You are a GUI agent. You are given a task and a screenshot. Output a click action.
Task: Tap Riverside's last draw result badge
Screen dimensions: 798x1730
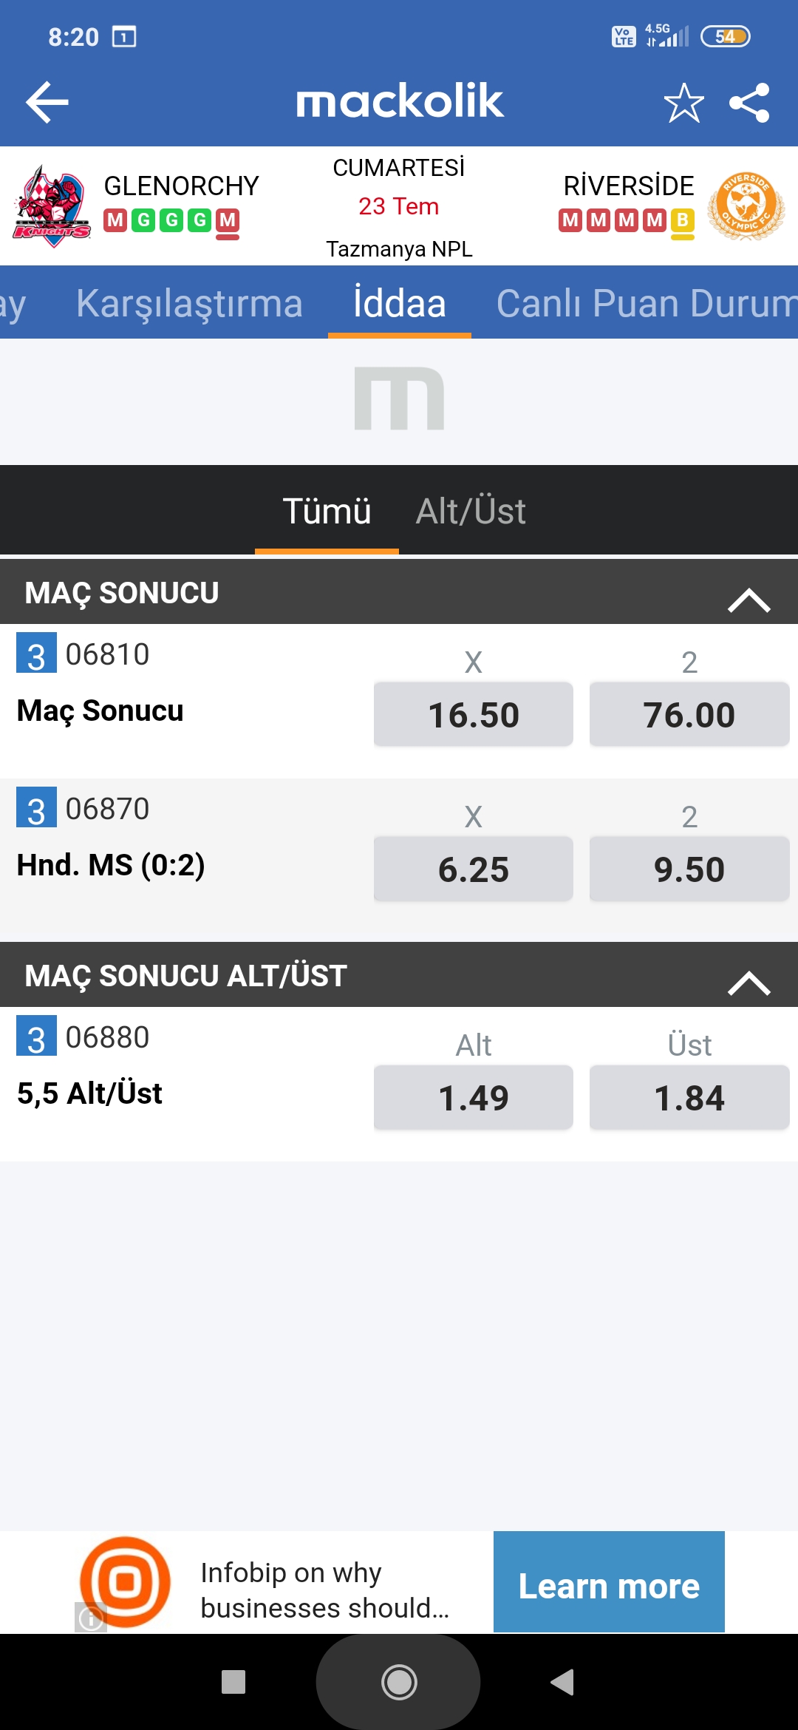pos(682,221)
